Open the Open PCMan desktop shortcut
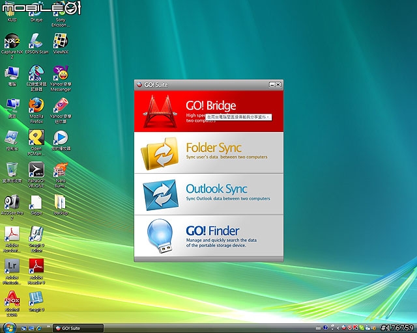The width and height of the screenshot is (417, 333). tap(36, 143)
